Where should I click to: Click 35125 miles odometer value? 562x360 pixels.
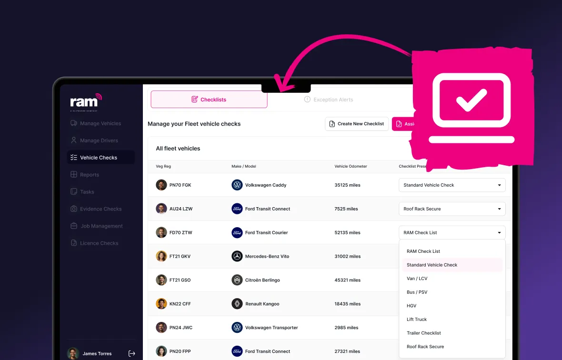tap(347, 185)
